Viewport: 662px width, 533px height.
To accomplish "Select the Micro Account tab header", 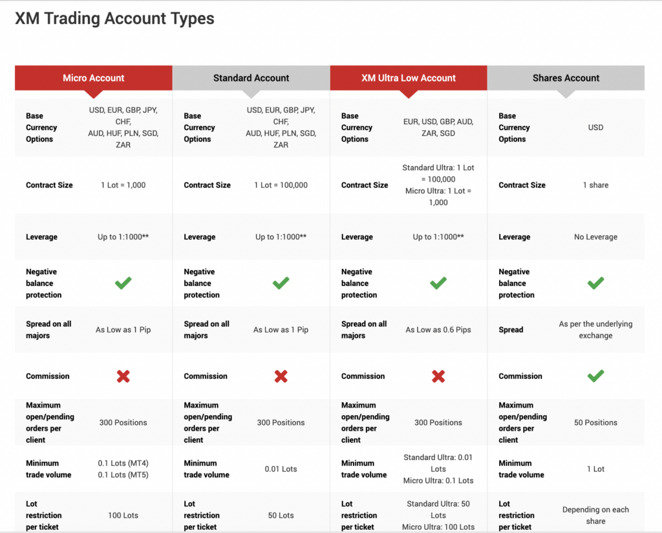I will [x=94, y=78].
